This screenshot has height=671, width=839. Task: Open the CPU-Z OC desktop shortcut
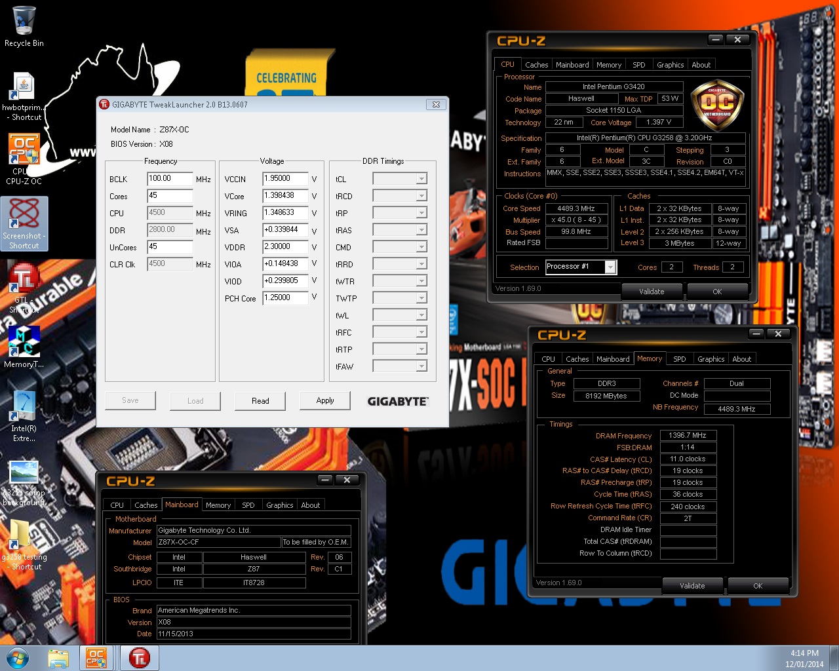tap(24, 159)
